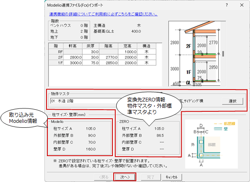Click Modelio 柱サイズ A value 105.0

tap(91, 129)
